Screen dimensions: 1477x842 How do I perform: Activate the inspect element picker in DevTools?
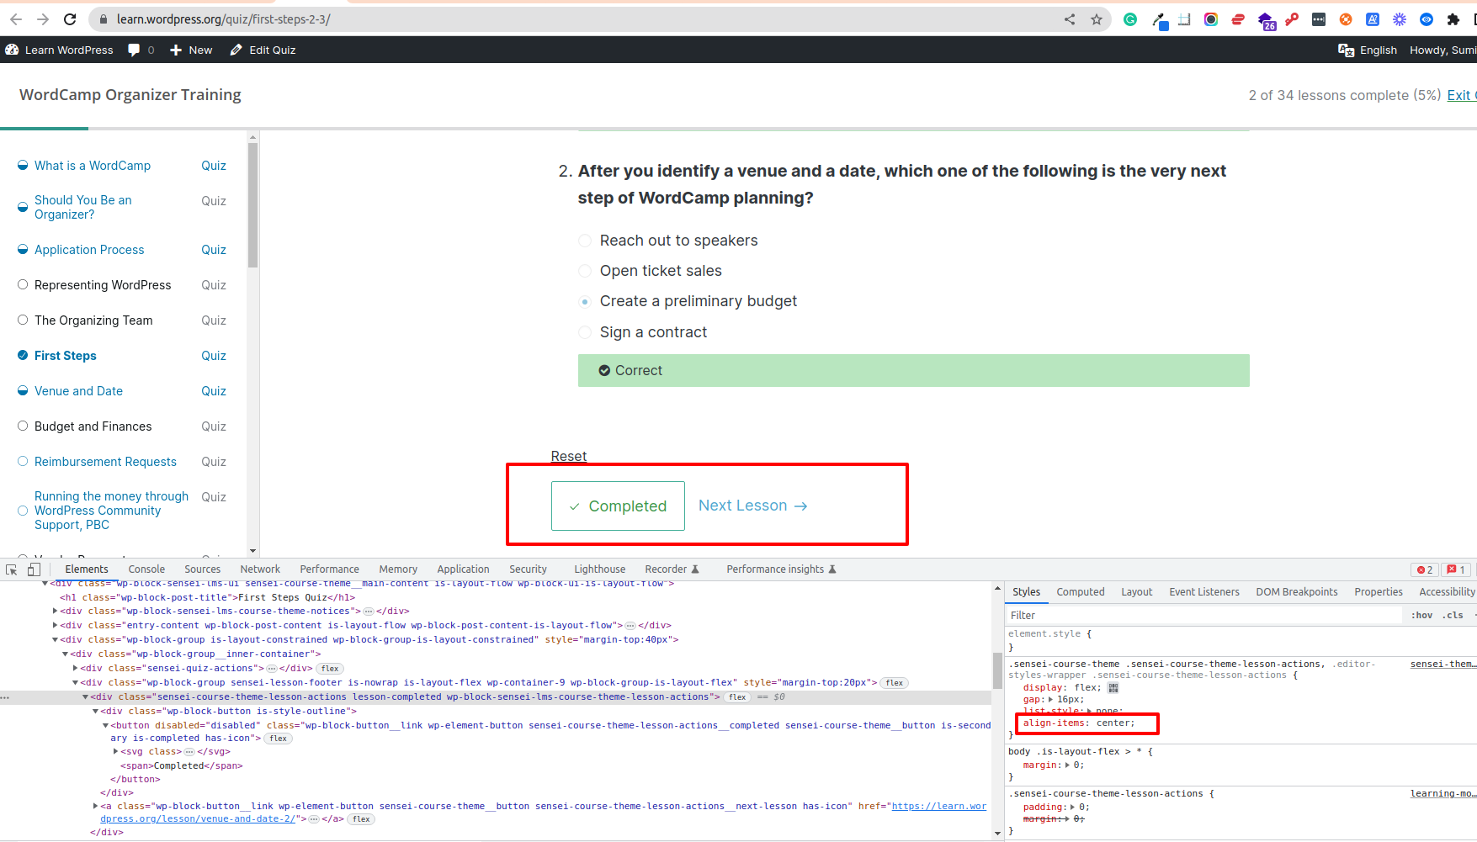[10, 569]
